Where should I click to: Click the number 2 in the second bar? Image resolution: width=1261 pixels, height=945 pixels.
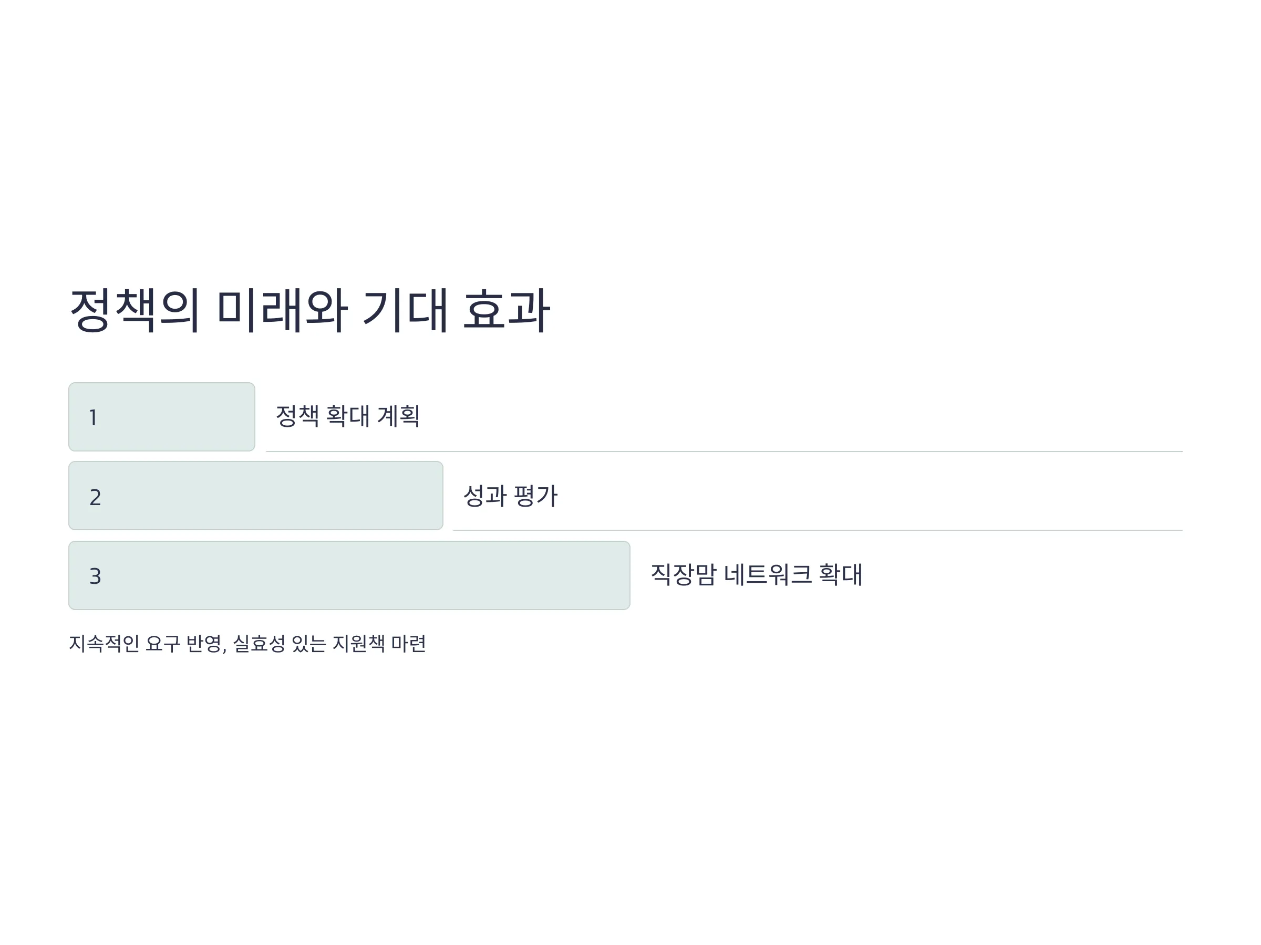pos(95,497)
